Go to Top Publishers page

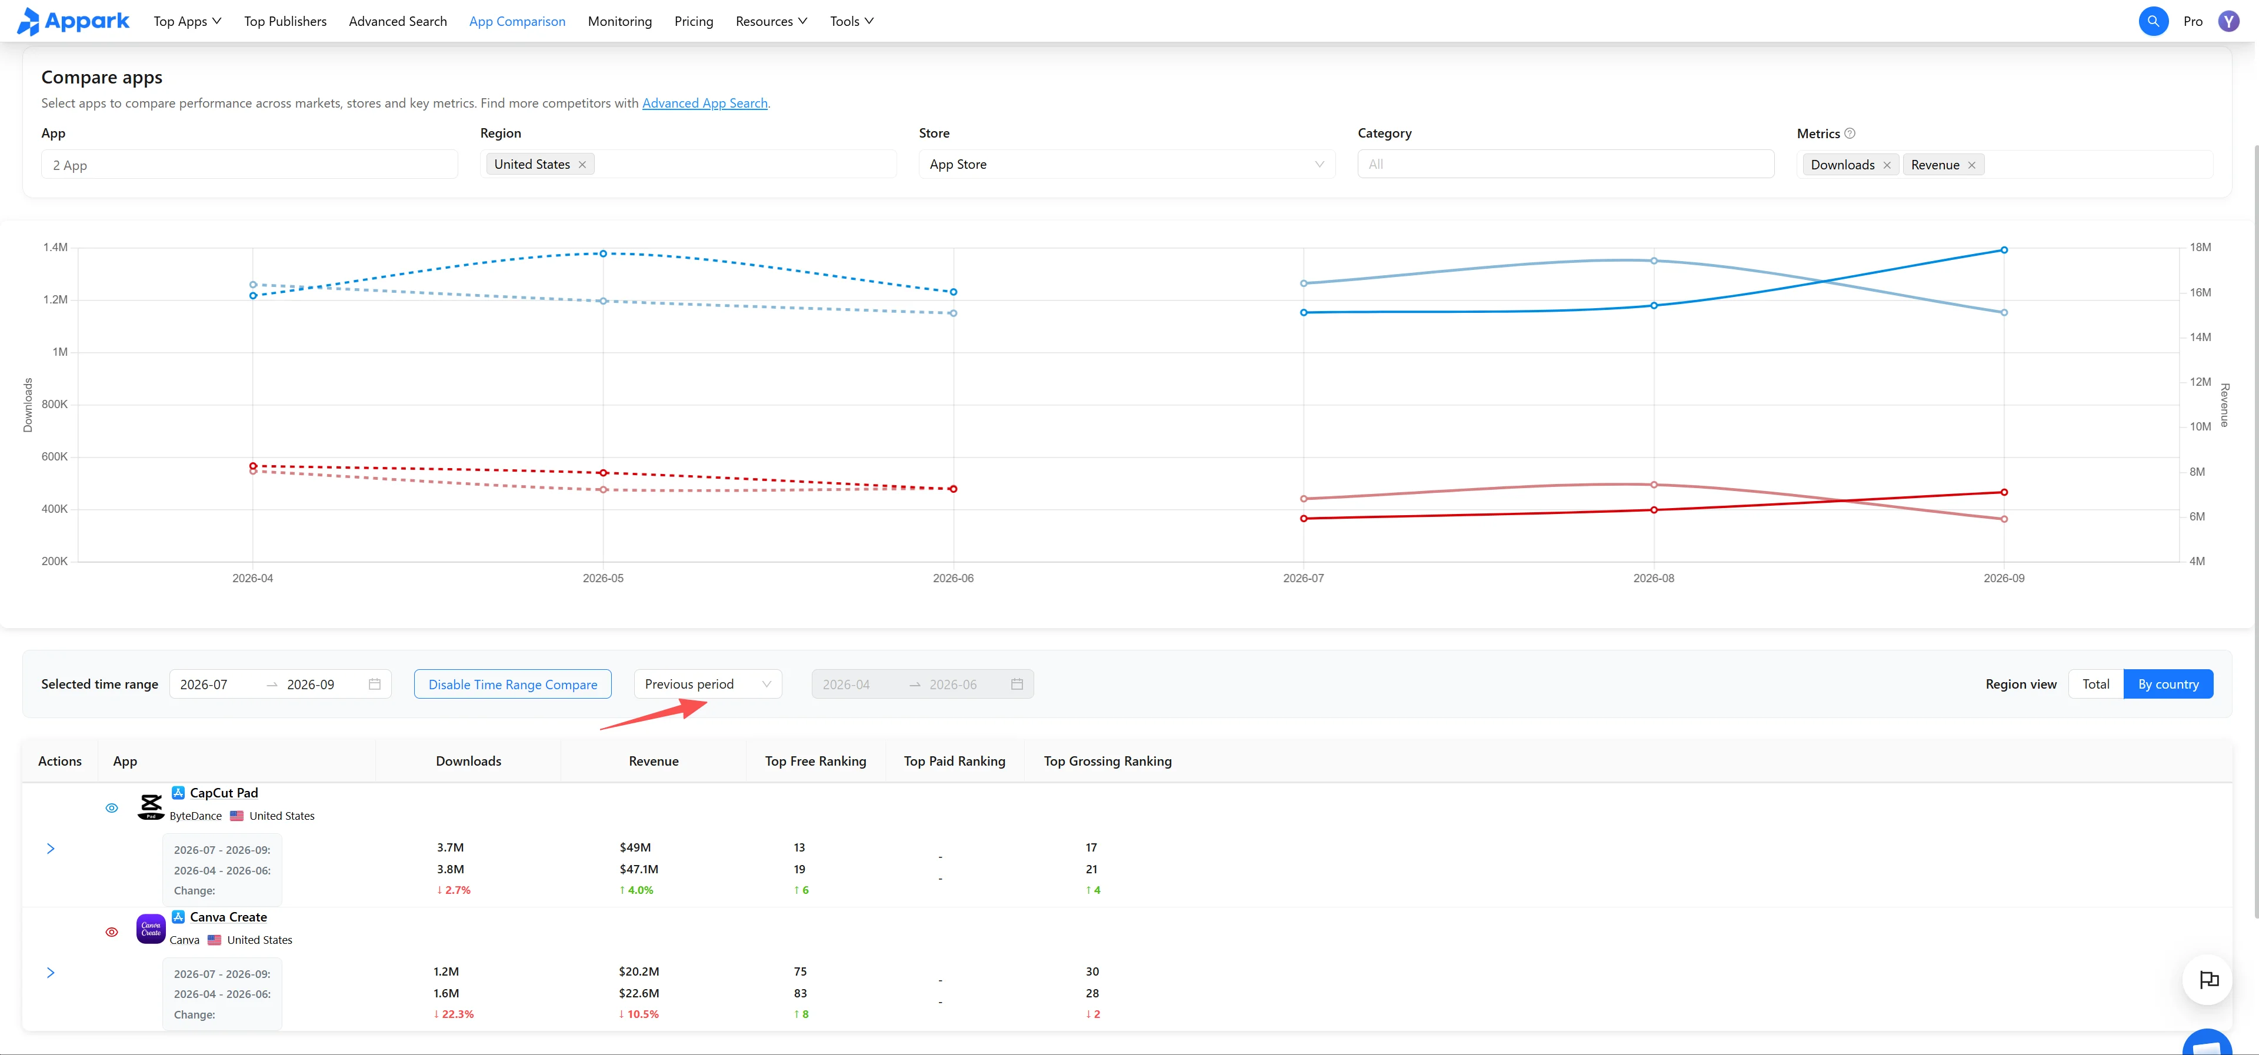tap(285, 21)
